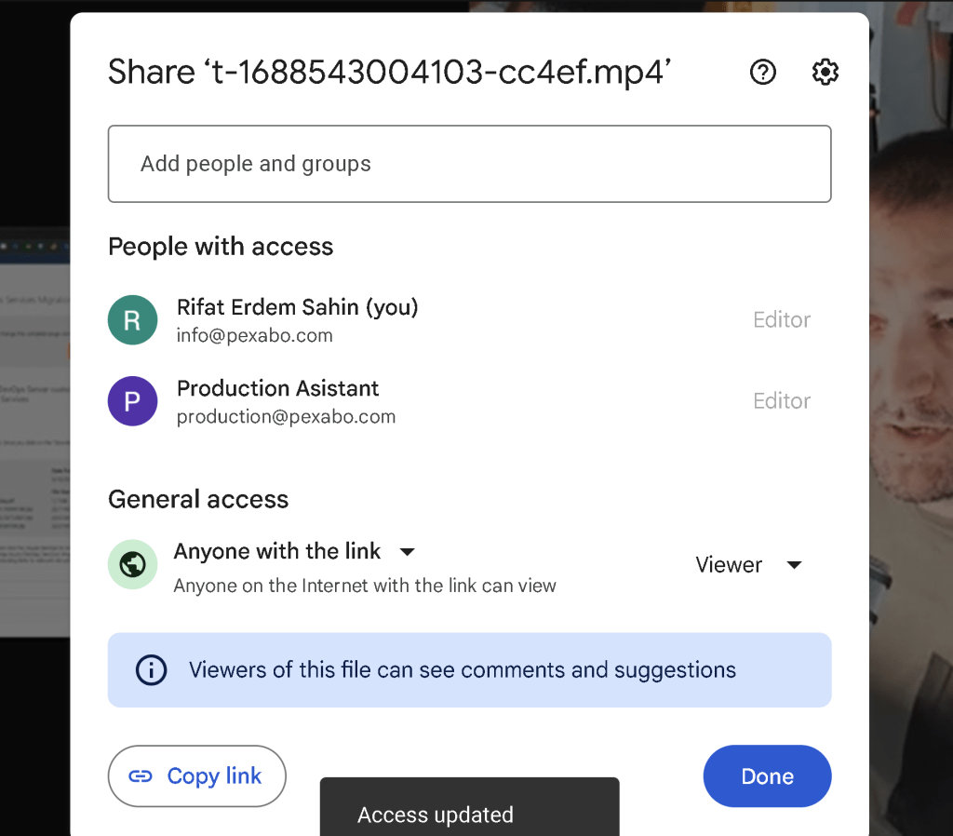This screenshot has height=836, width=953.
Task: Click Production Asistant's P avatar
Action: (x=132, y=401)
